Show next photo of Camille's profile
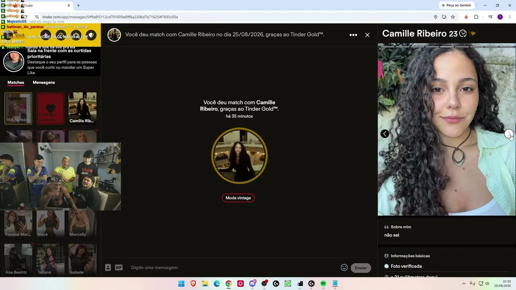 (x=509, y=134)
